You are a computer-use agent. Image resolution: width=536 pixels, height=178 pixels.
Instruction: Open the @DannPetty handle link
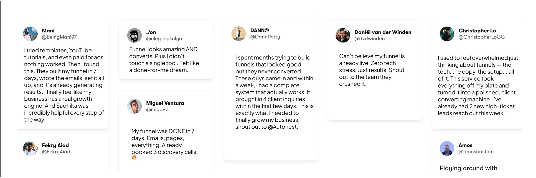coord(265,37)
